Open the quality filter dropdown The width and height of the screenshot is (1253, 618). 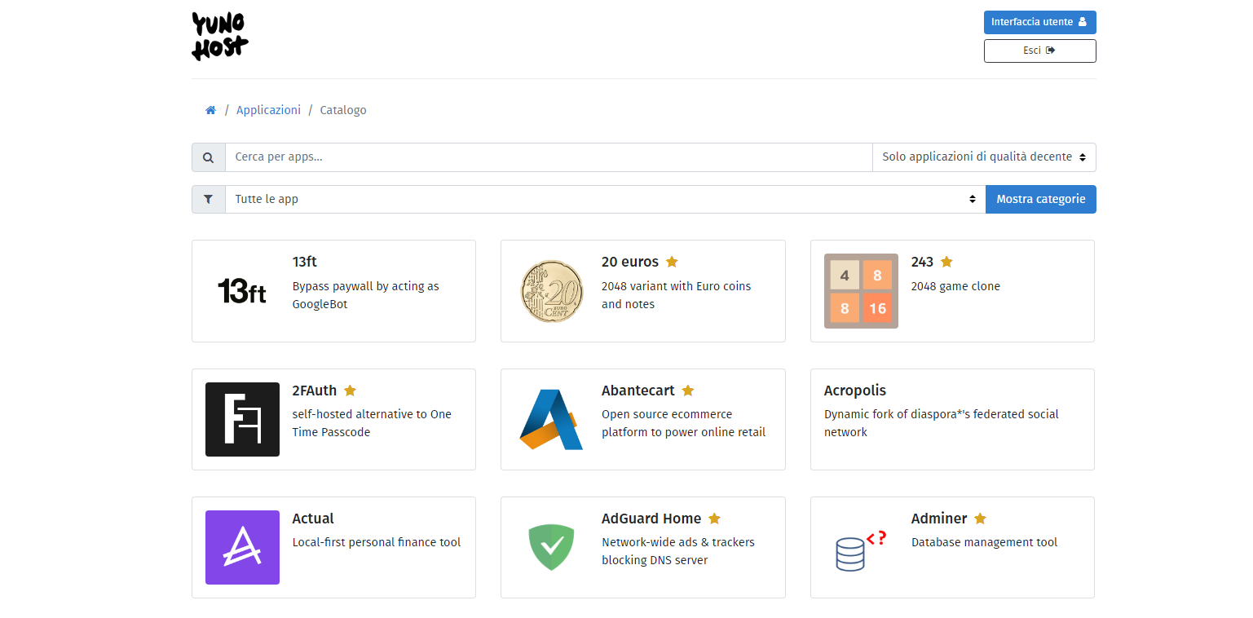983,157
